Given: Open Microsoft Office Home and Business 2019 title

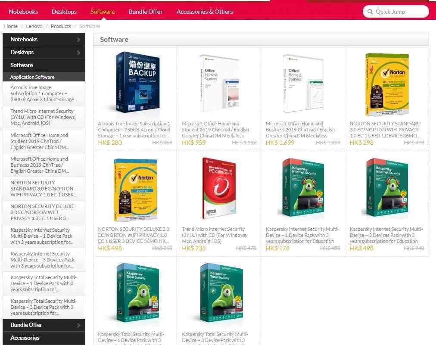Looking at the screenshot, I should [300, 130].
